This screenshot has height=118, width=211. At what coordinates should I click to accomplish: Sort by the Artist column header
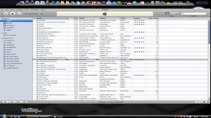[x=89, y=18]
